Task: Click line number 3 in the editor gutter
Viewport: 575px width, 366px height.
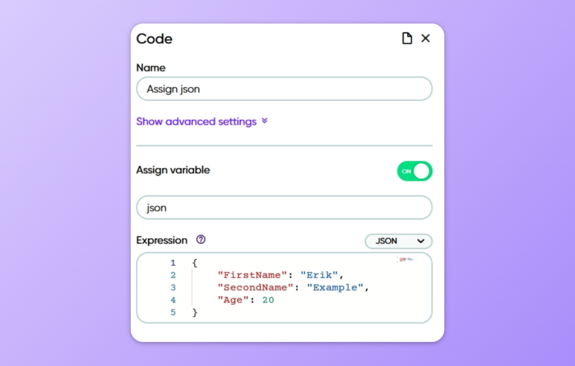Action: coord(173,288)
